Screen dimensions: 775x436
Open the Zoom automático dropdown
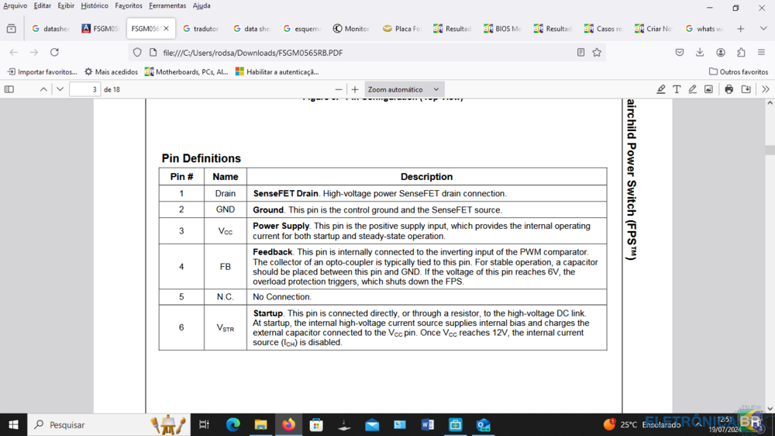point(404,89)
